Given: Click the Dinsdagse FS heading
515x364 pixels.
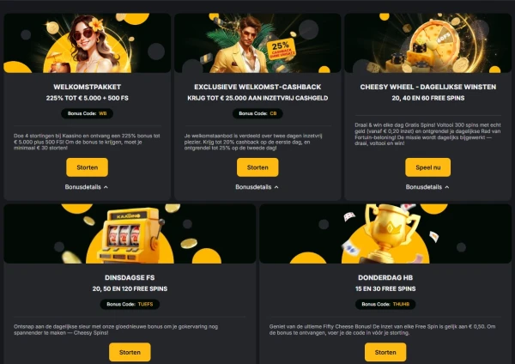Looking at the screenshot, I should (x=130, y=277).
